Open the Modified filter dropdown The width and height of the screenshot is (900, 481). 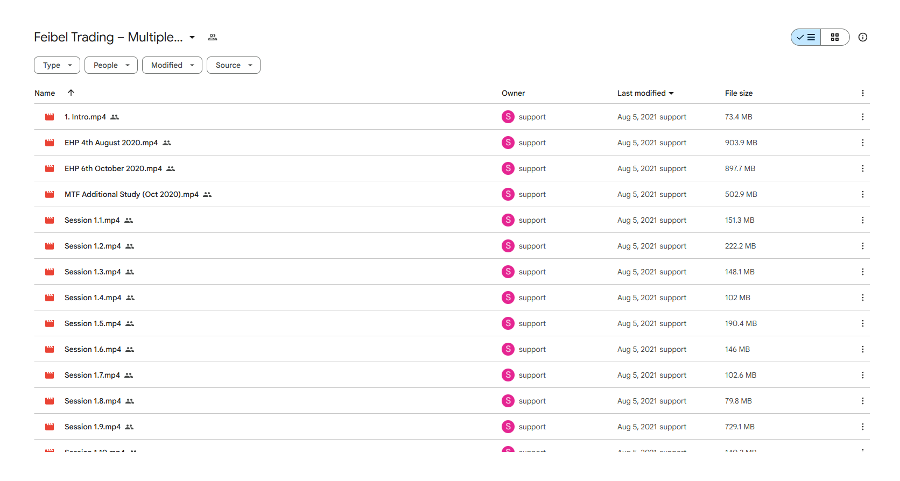(x=172, y=65)
